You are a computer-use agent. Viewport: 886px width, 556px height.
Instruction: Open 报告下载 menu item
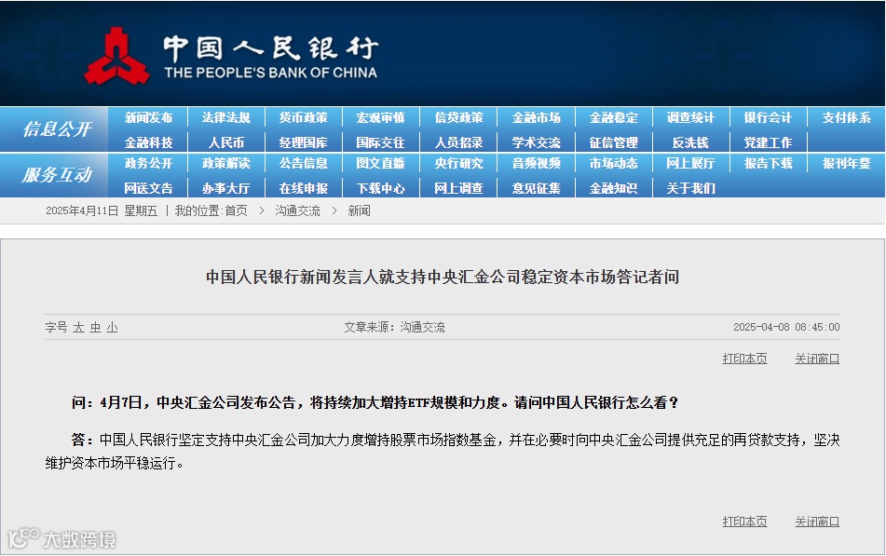pyautogui.click(x=768, y=163)
